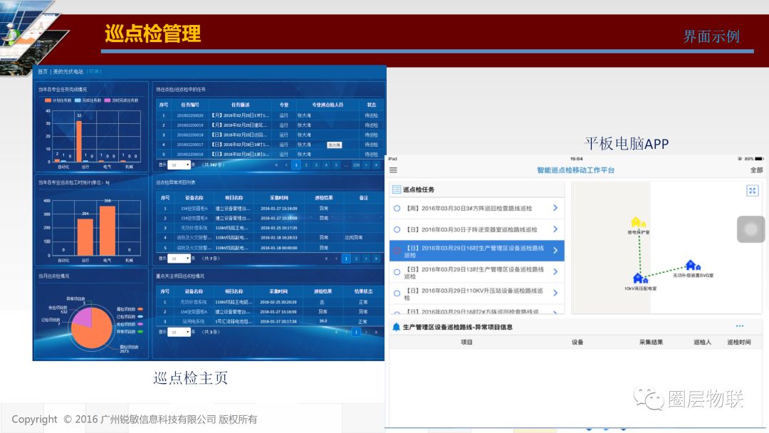Go to page 150 in tasks pagination
769x433 pixels.
tap(356, 165)
